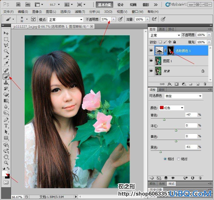Screen dimensions: 214x200
Task: Select the Rectangular Marquee tool
Action: (6, 39)
